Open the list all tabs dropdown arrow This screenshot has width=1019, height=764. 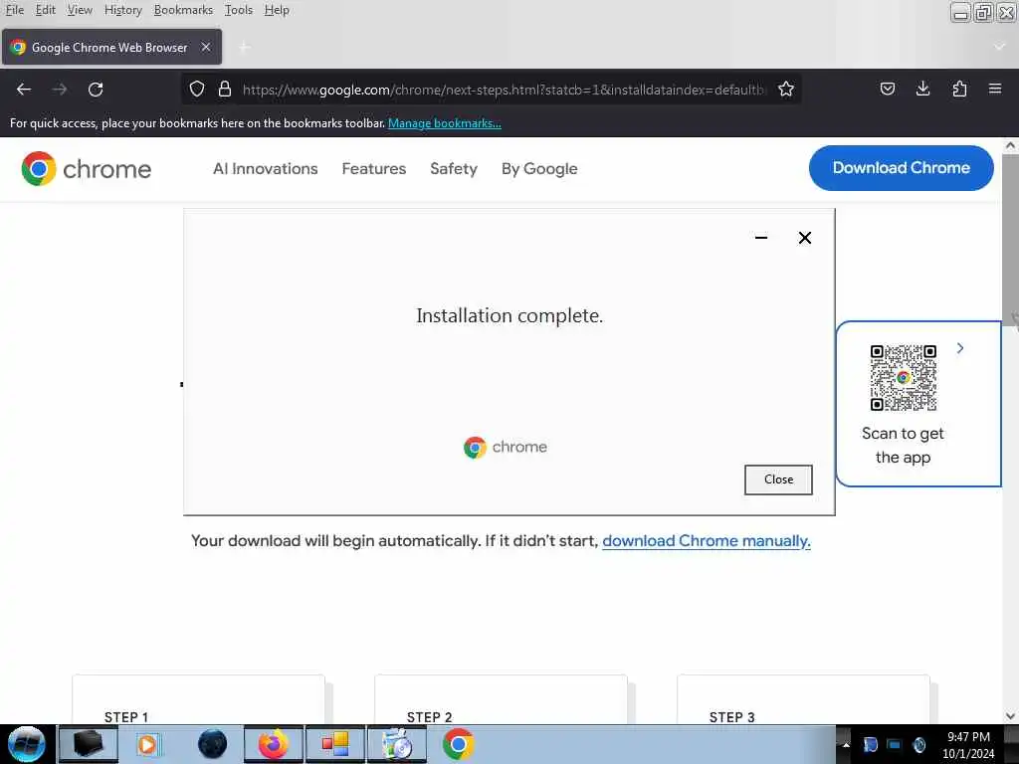[x=999, y=47]
